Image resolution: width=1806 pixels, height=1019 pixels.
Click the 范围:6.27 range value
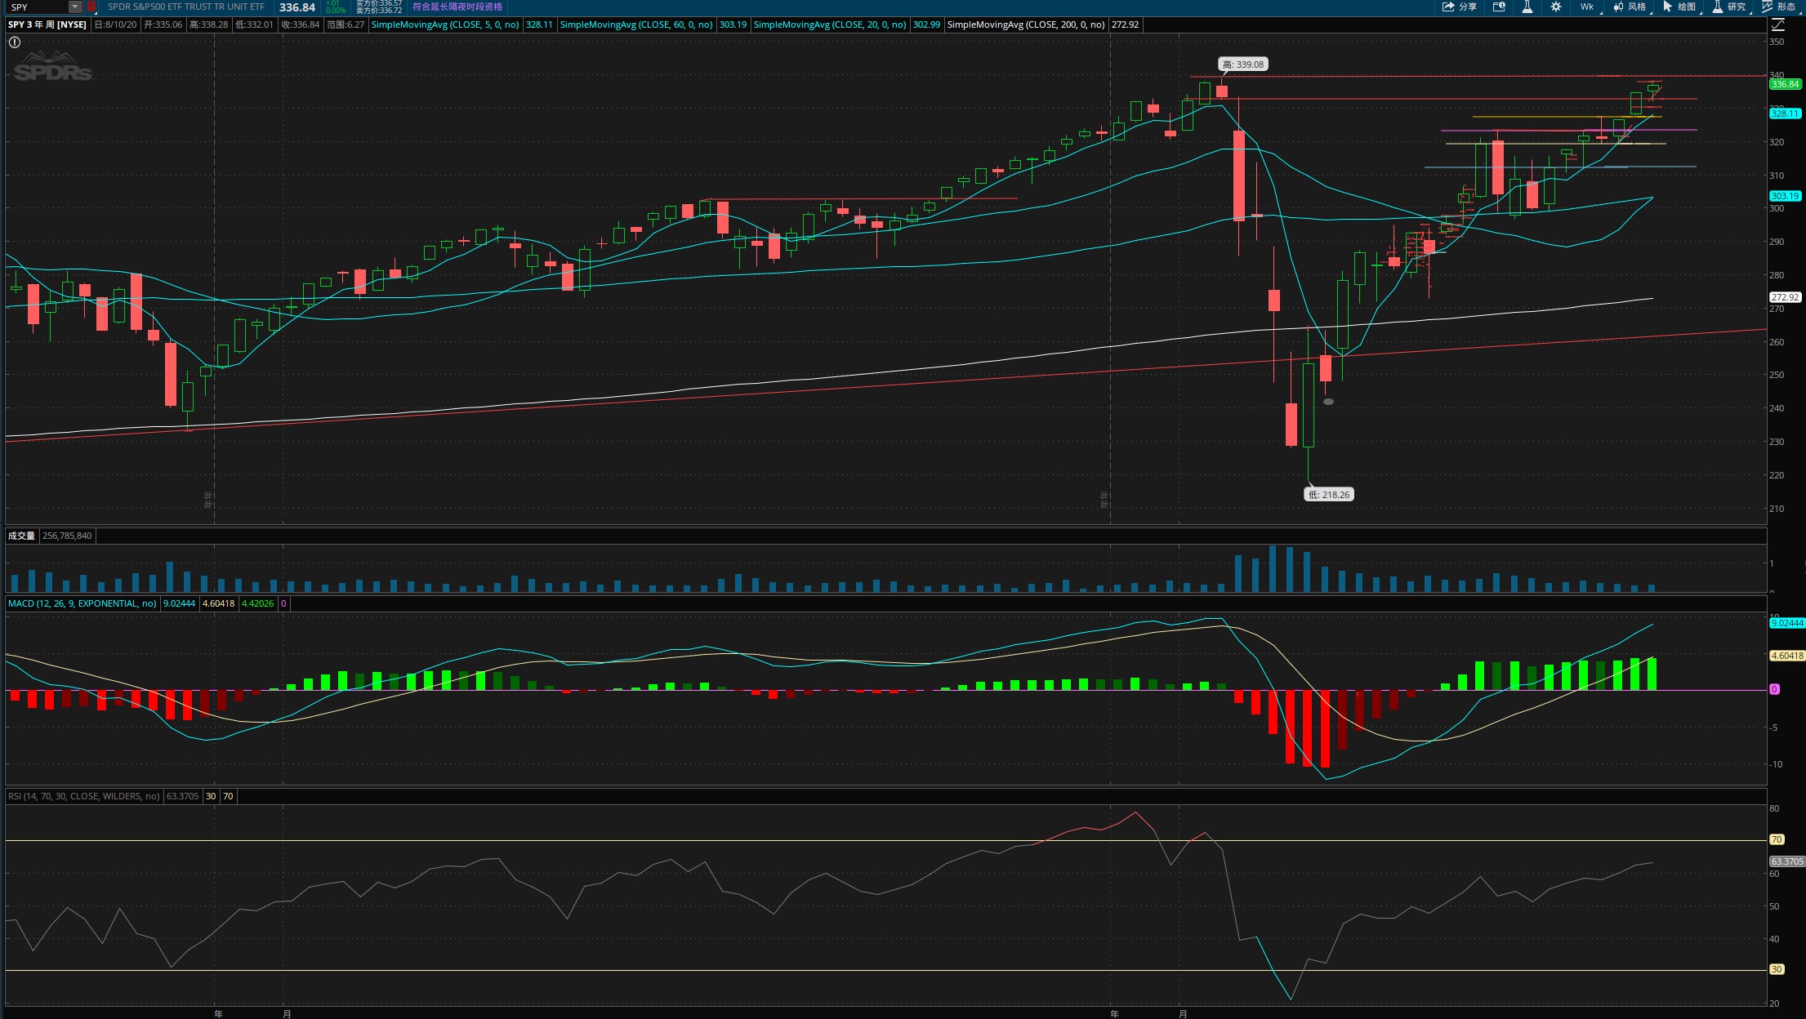[345, 24]
